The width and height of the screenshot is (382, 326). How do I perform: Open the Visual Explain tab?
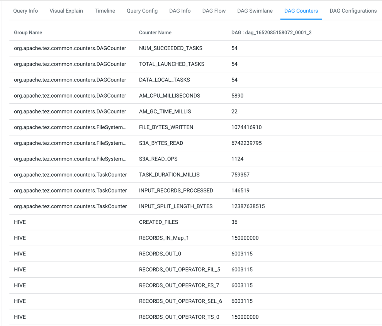(66, 11)
